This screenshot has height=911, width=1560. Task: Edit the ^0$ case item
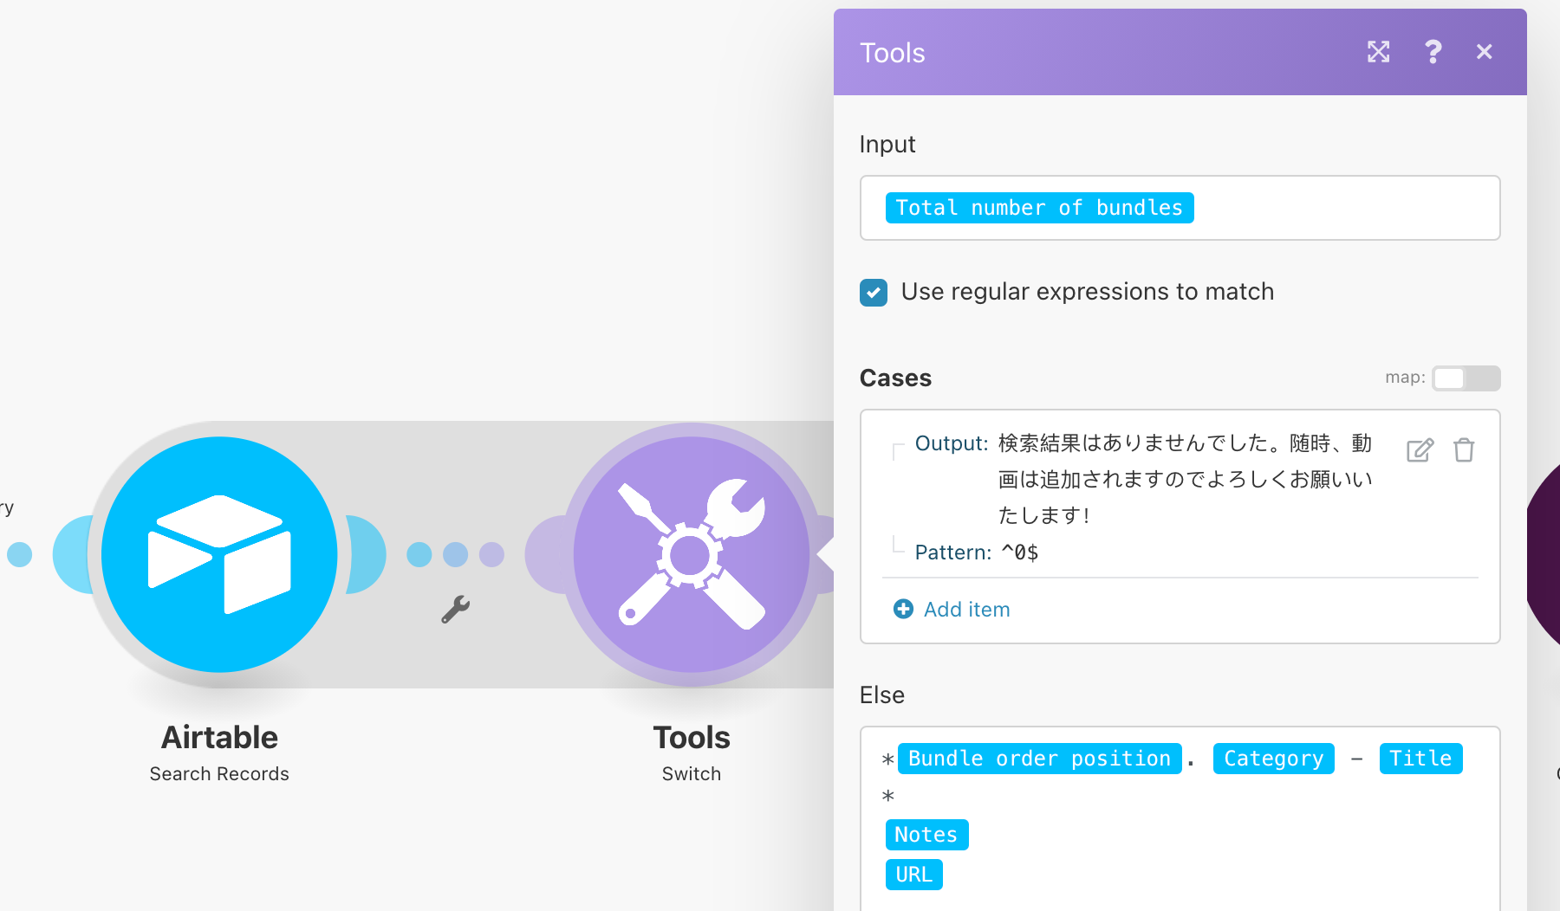(x=1420, y=450)
